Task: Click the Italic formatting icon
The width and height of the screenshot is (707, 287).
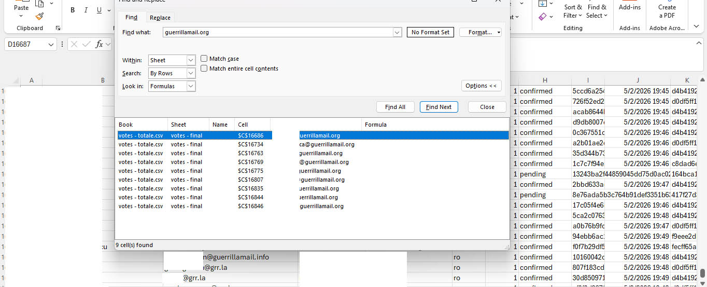Action: pyautogui.click(x=86, y=10)
